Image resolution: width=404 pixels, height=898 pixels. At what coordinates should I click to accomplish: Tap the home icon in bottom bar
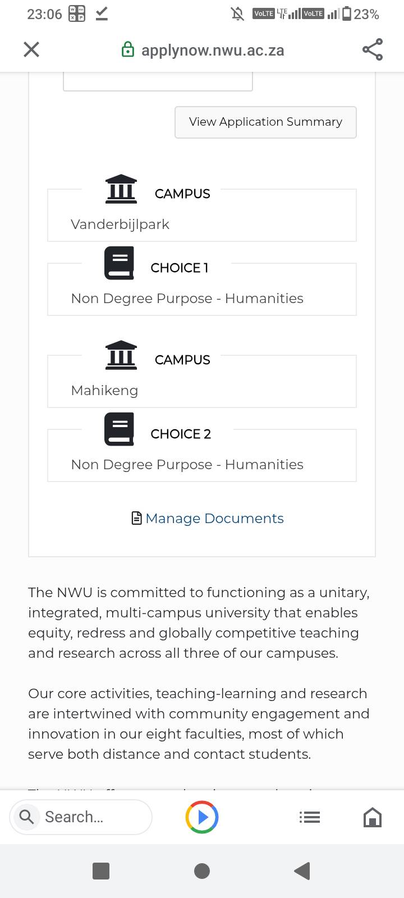373,817
